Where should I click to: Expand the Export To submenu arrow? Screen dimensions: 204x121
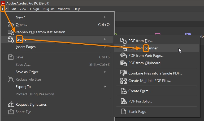coord(105,87)
